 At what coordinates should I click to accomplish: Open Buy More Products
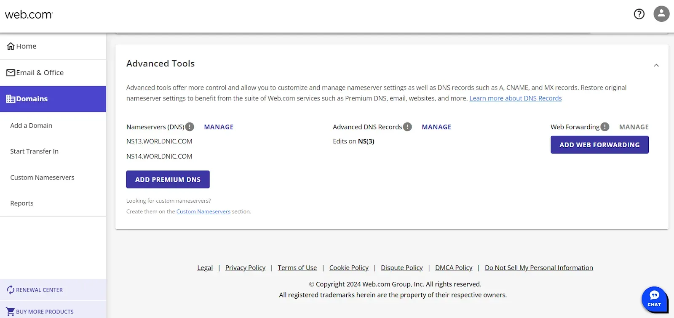click(53, 311)
